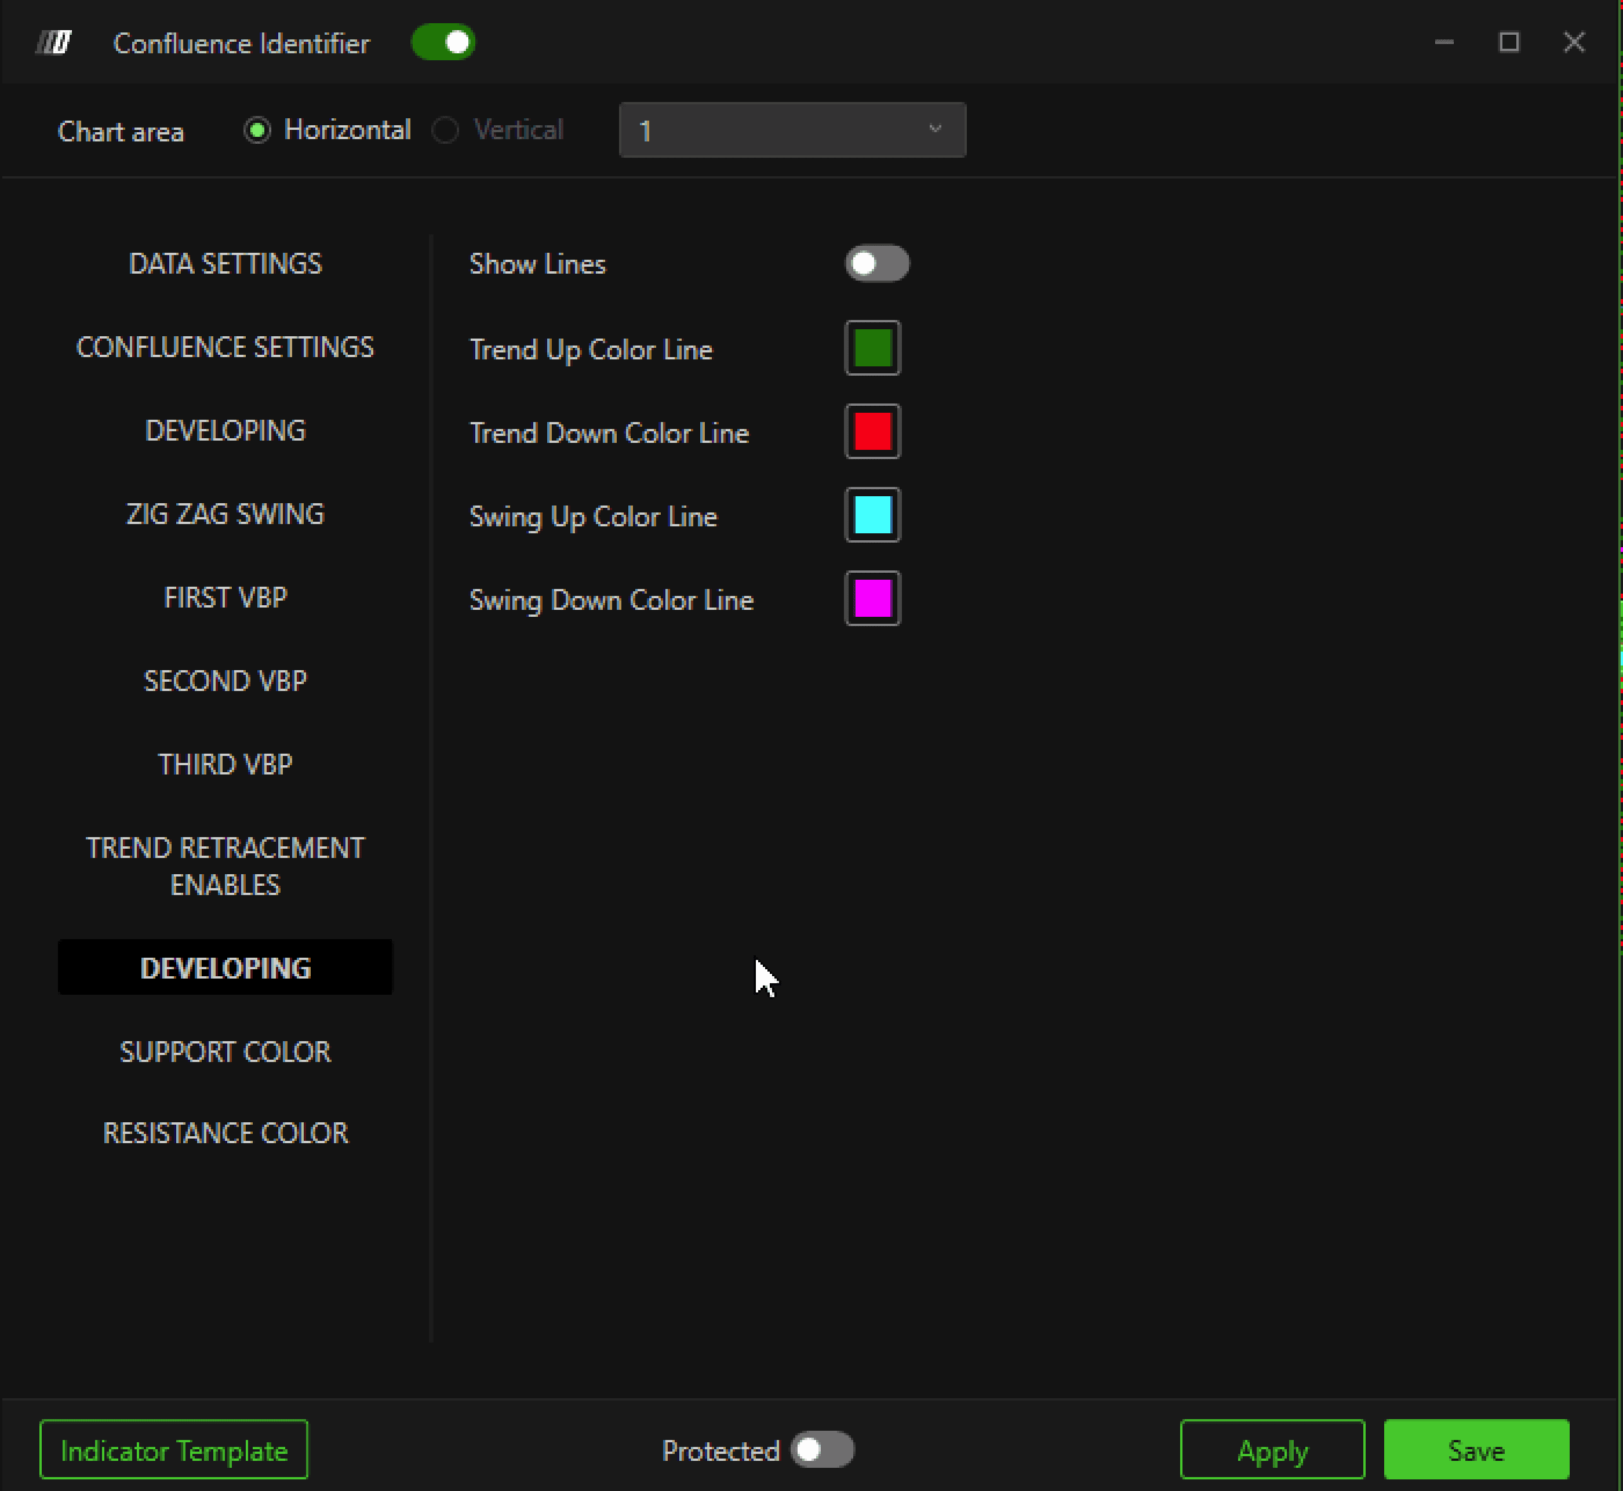Click the Apply button

(1271, 1450)
